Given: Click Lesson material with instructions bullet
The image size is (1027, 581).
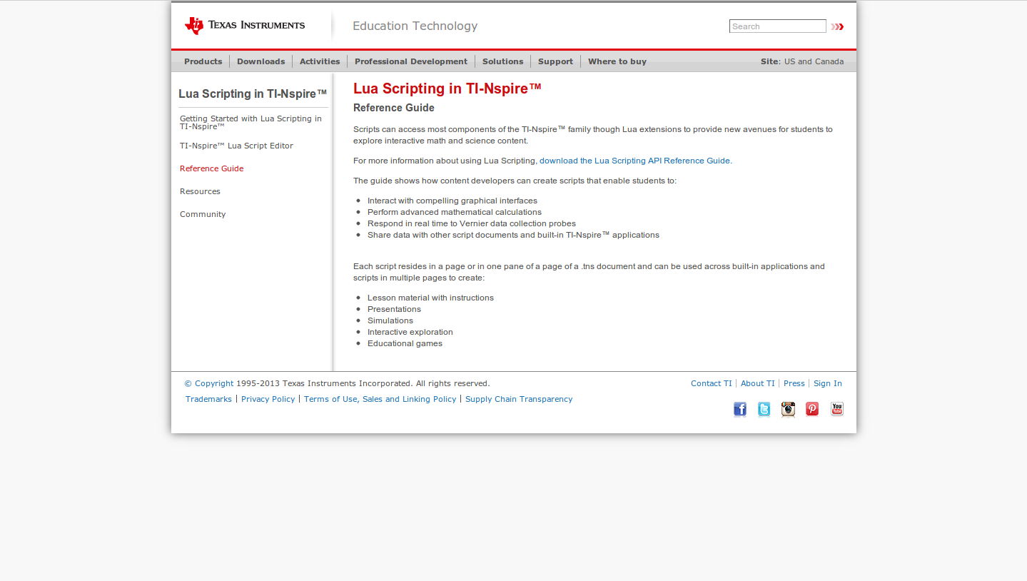Looking at the screenshot, I should pyautogui.click(x=430, y=298).
